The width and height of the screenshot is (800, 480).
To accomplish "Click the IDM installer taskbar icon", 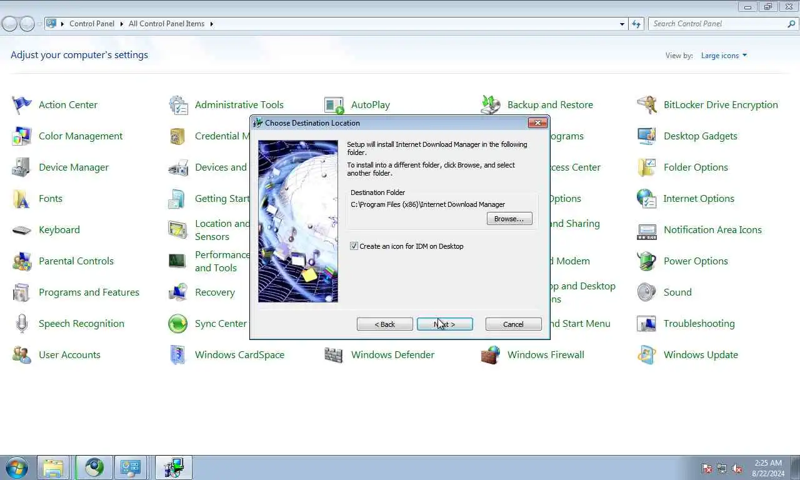I will (x=174, y=467).
